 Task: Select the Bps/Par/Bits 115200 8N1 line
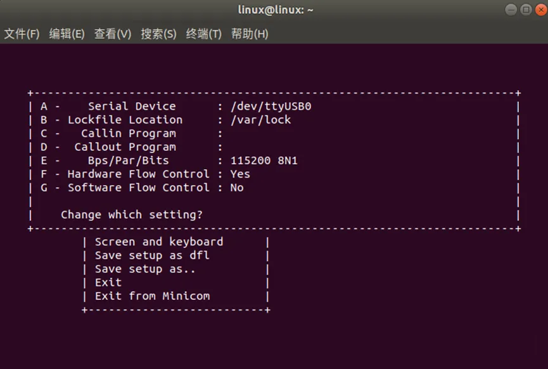[169, 160]
